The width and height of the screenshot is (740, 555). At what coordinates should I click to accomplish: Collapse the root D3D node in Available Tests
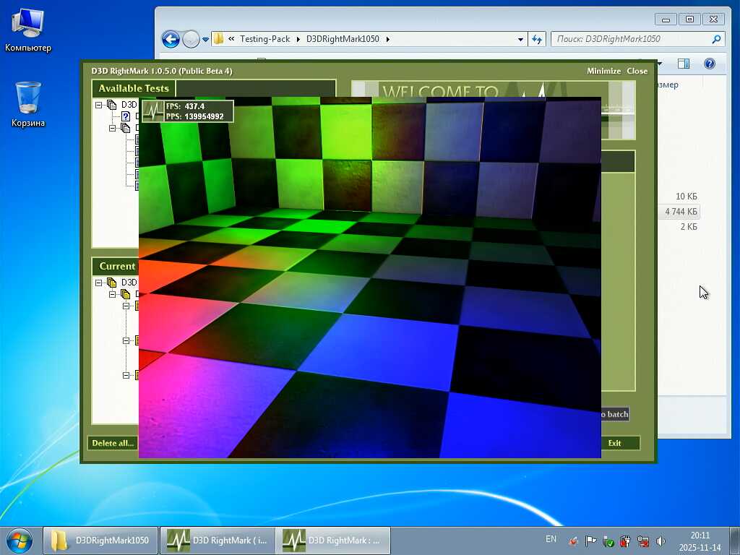coord(99,105)
